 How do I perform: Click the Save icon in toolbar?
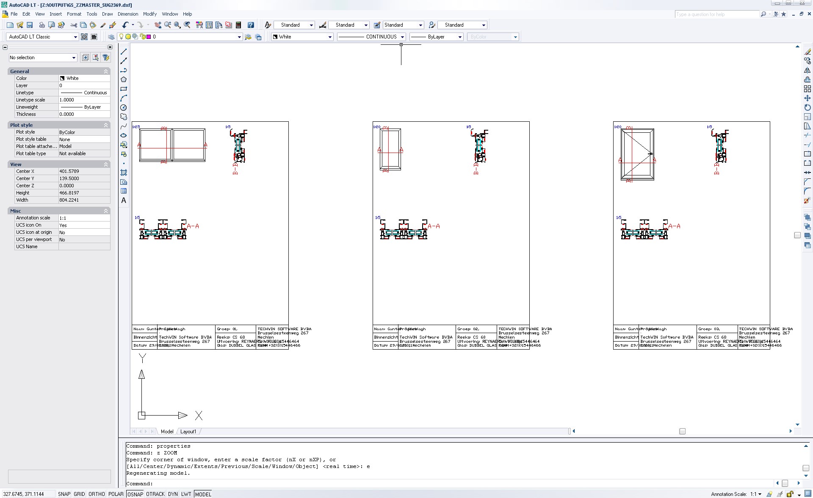tap(30, 25)
